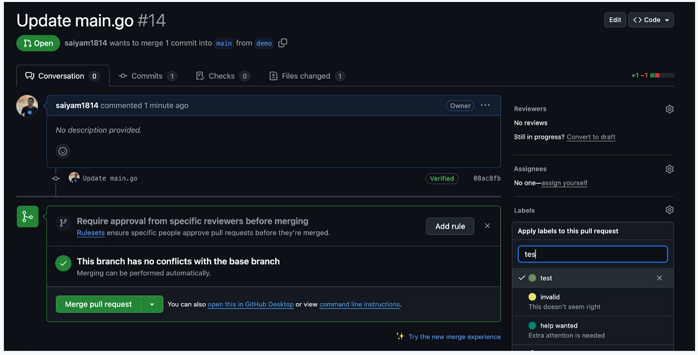Click the 1 minute ago timestamp
Screen dimensions: 698x355
point(166,106)
